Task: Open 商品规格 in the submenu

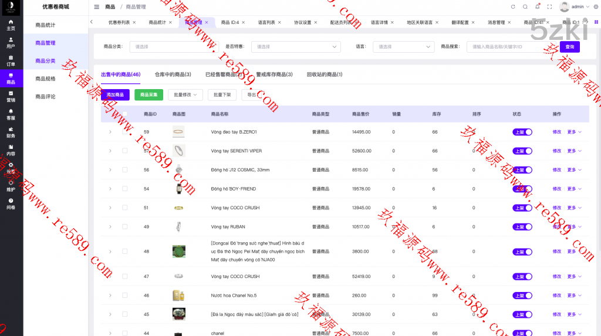Action: tap(46, 79)
